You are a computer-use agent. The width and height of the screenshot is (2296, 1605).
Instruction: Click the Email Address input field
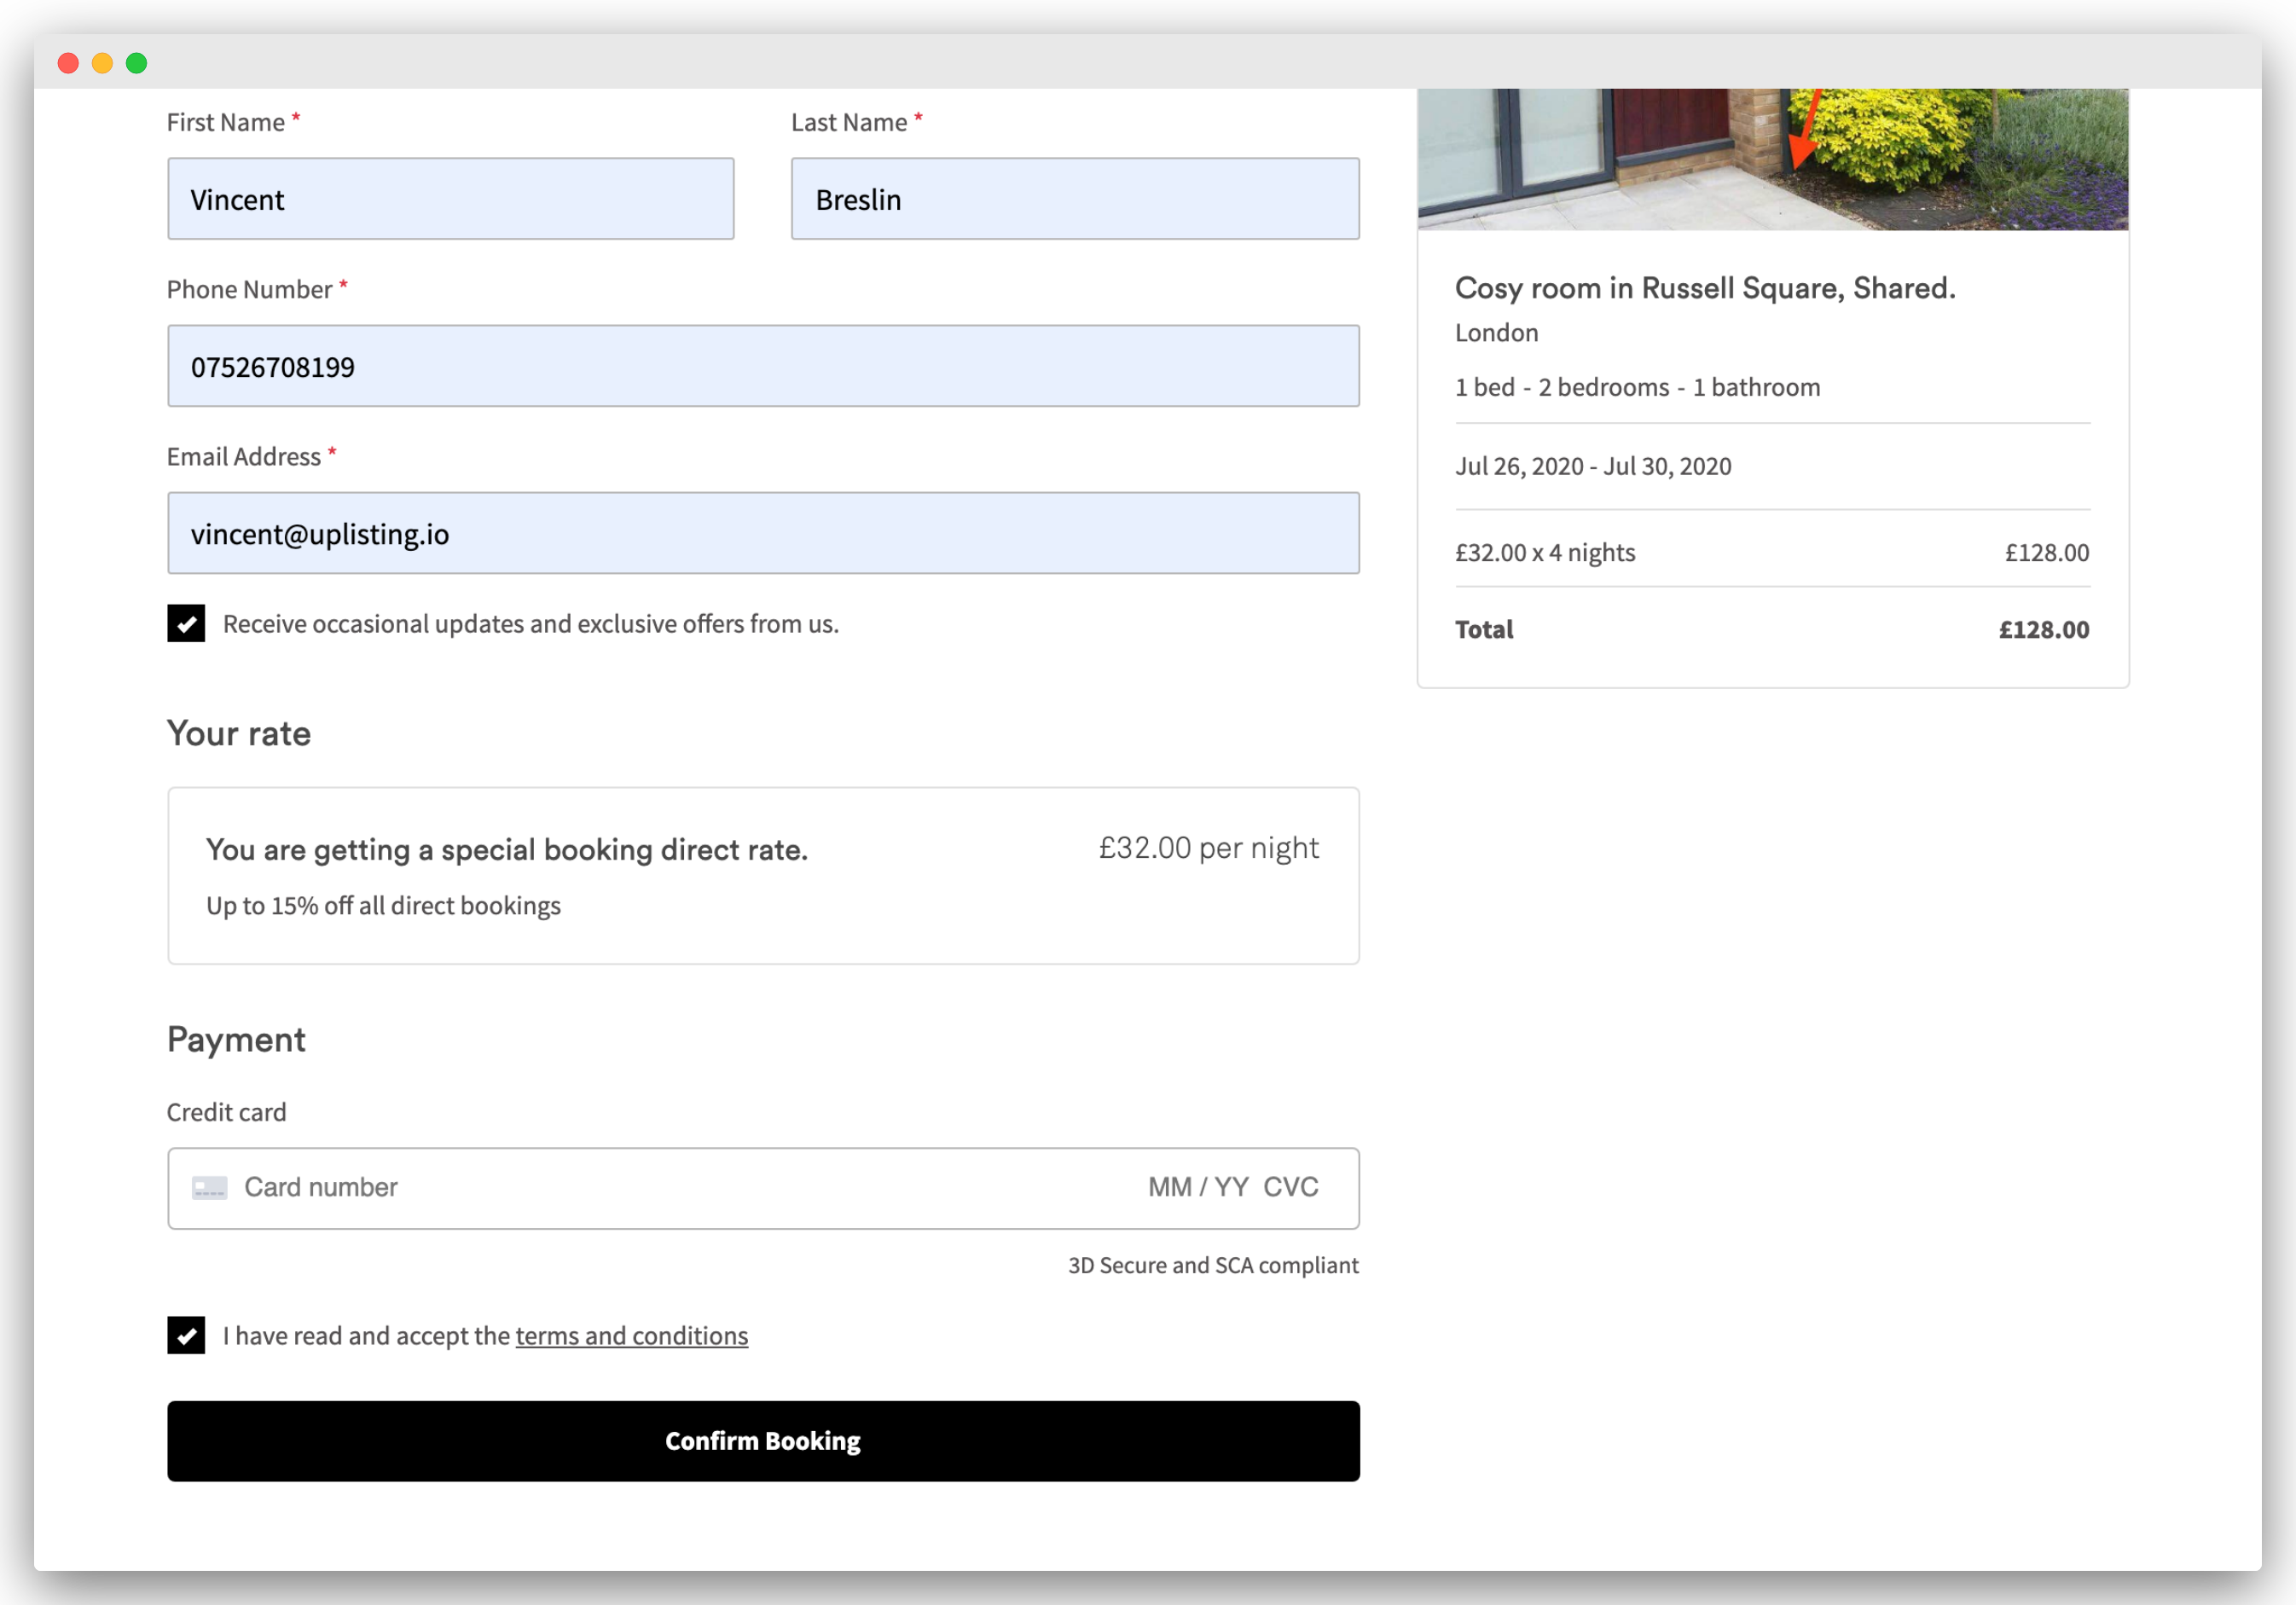click(x=762, y=533)
